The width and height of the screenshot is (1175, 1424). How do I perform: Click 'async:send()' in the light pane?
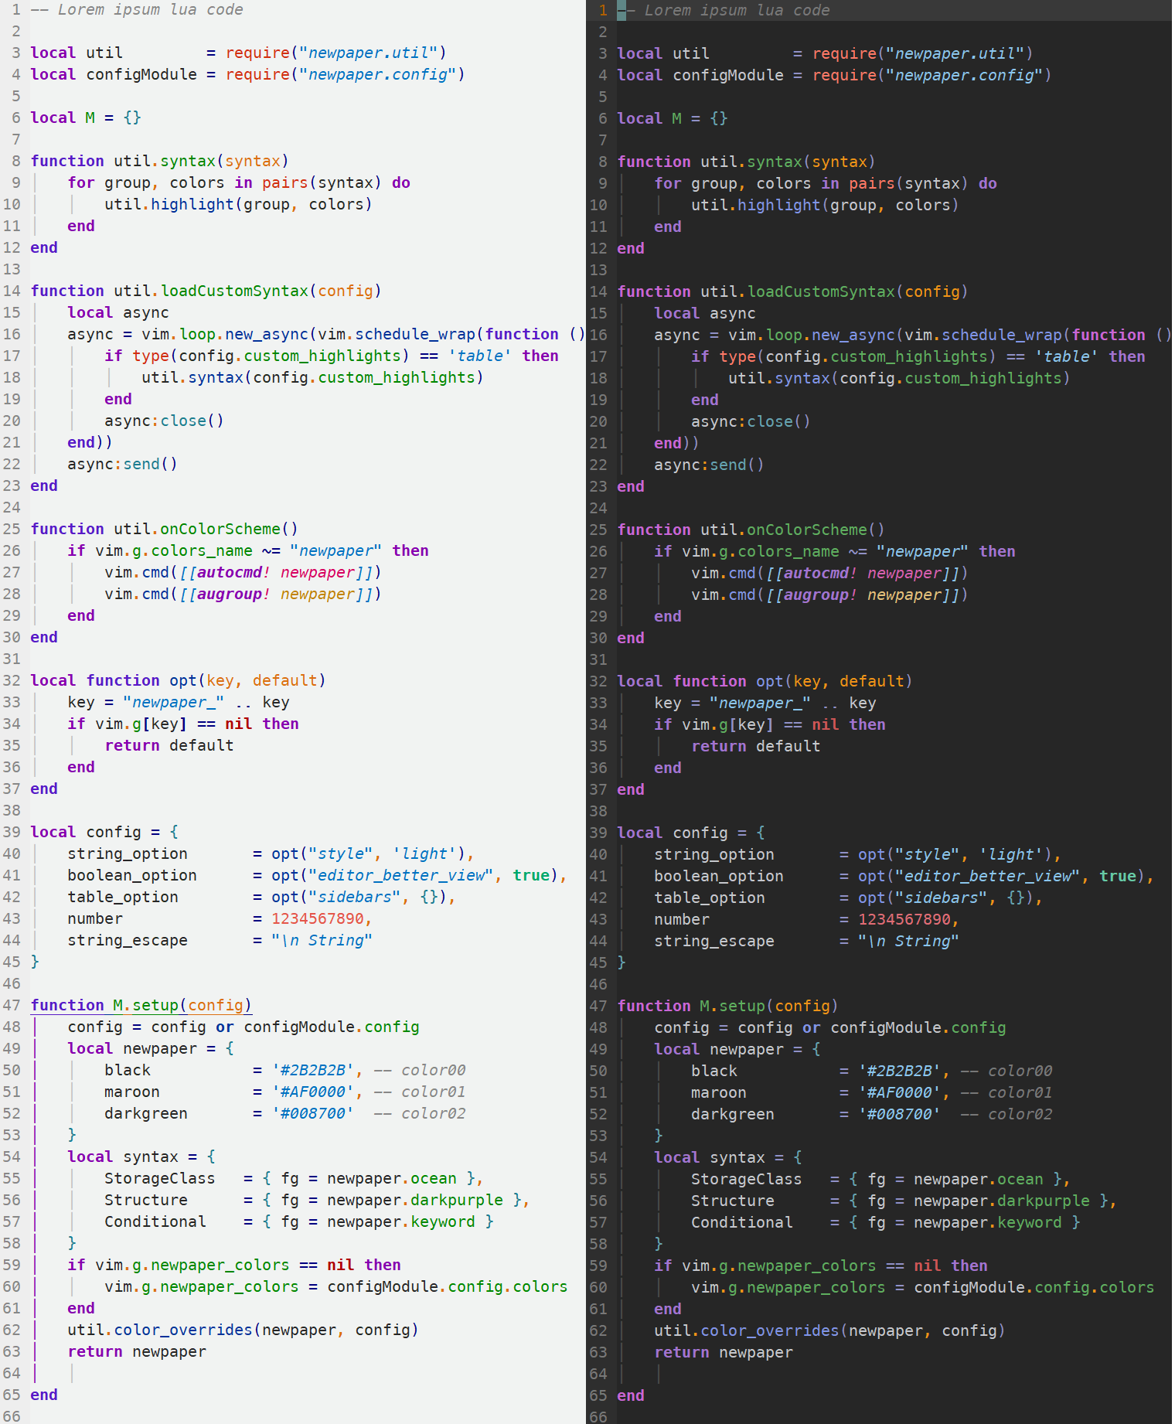[x=122, y=464]
